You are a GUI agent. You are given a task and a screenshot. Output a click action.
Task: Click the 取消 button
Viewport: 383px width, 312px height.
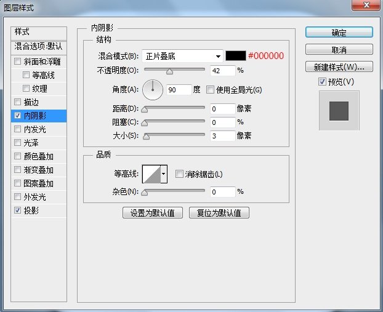coord(339,50)
